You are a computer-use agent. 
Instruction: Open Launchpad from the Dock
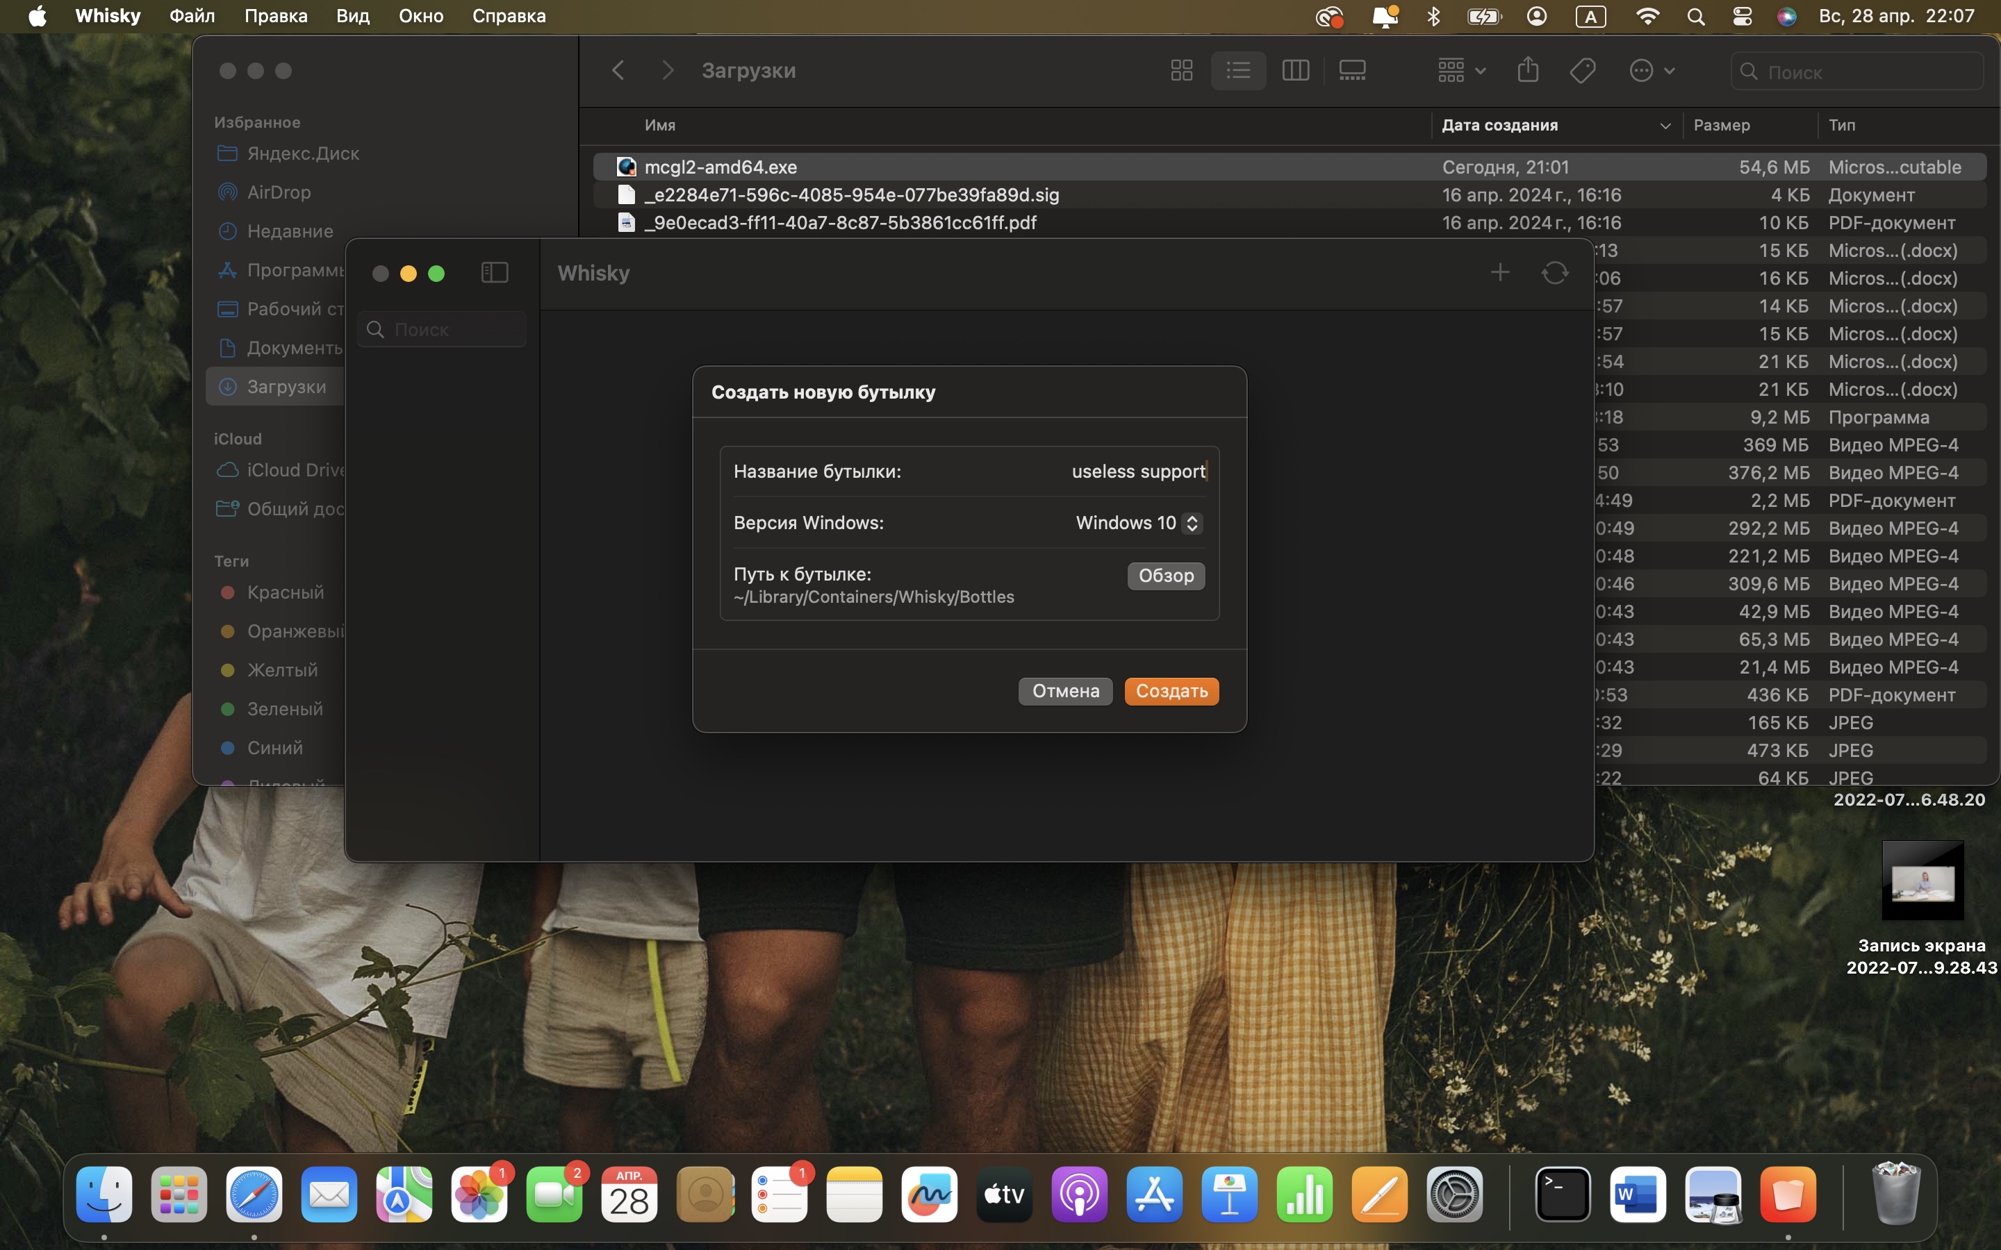(179, 1194)
